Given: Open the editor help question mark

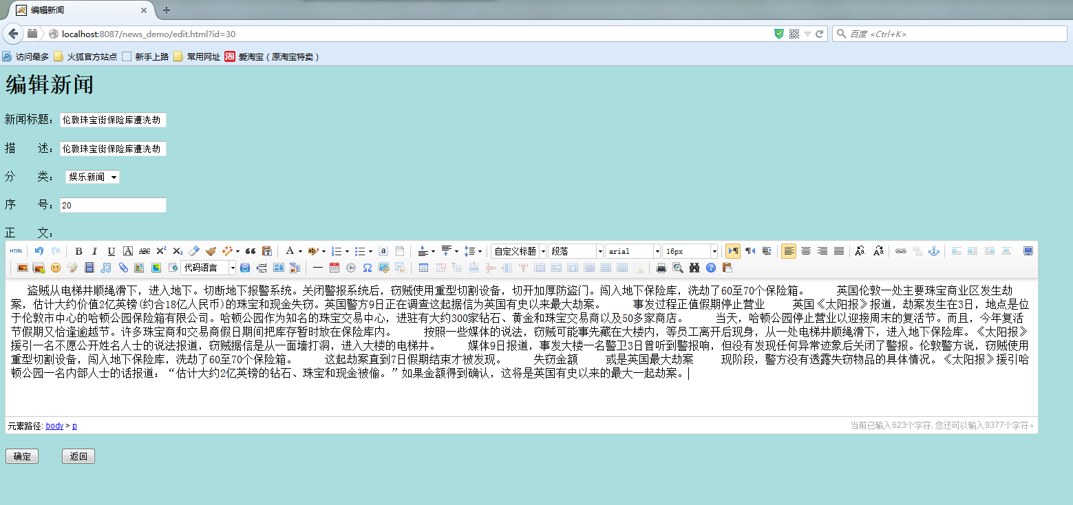Looking at the screenshot, I should click(x=711, y=268).
